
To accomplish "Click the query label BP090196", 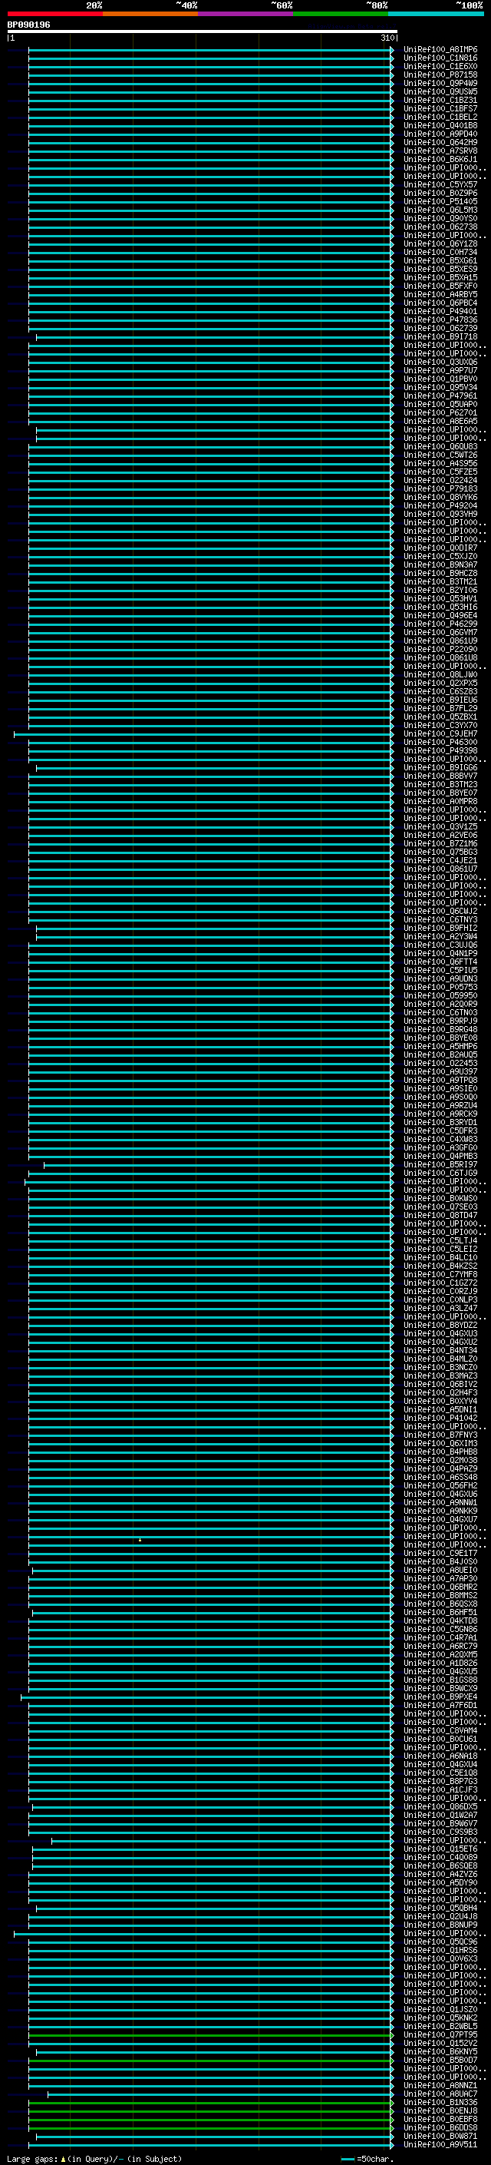I will pyautogui.click(x=28, y=25).
